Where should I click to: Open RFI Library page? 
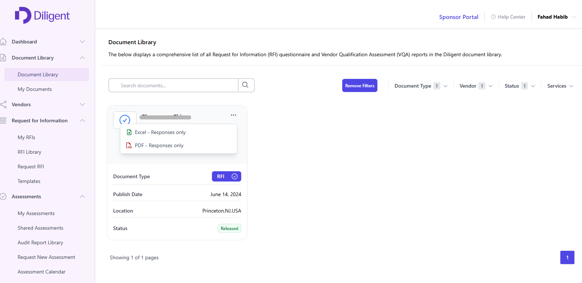click(29, 152)
